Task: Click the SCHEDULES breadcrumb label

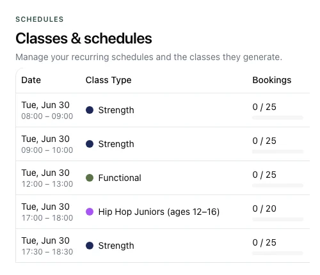Action: pyautogui.click(x=40, y=19)
